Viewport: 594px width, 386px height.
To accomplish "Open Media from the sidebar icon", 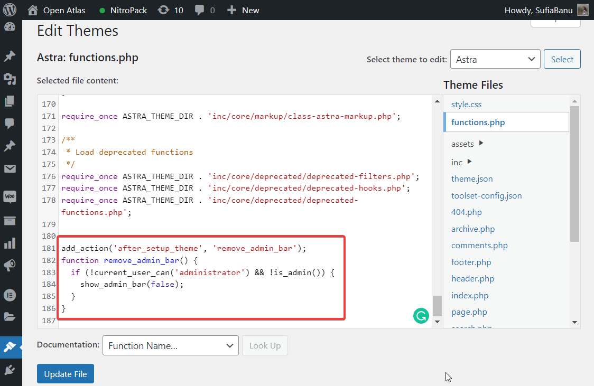I will (10, 79).
